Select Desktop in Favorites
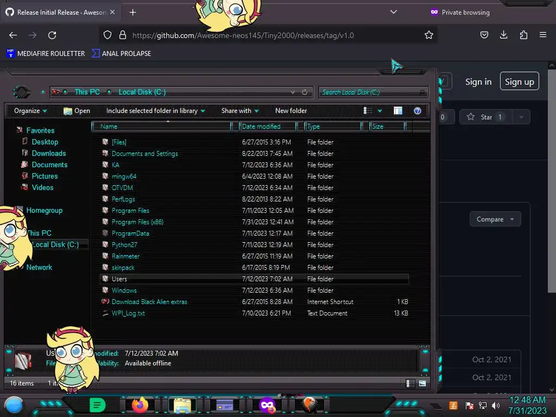The height and width of the screenshot is (417, 556). tap(45, 142)
